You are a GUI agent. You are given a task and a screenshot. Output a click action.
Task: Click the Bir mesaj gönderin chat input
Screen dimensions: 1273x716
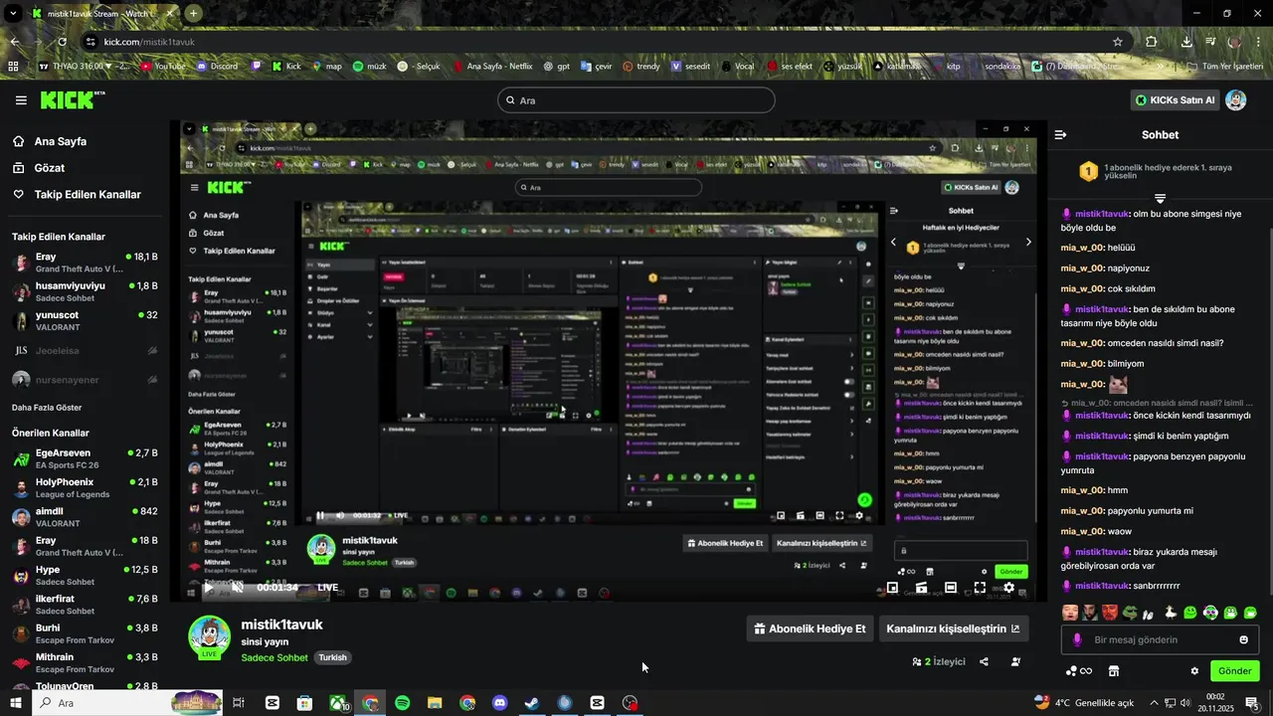click(x=1160, y=639)
